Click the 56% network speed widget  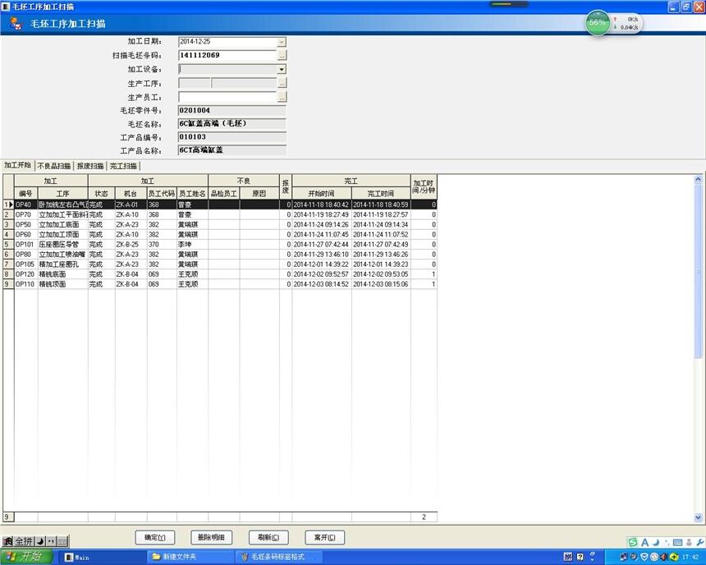[x=597, y=23]
